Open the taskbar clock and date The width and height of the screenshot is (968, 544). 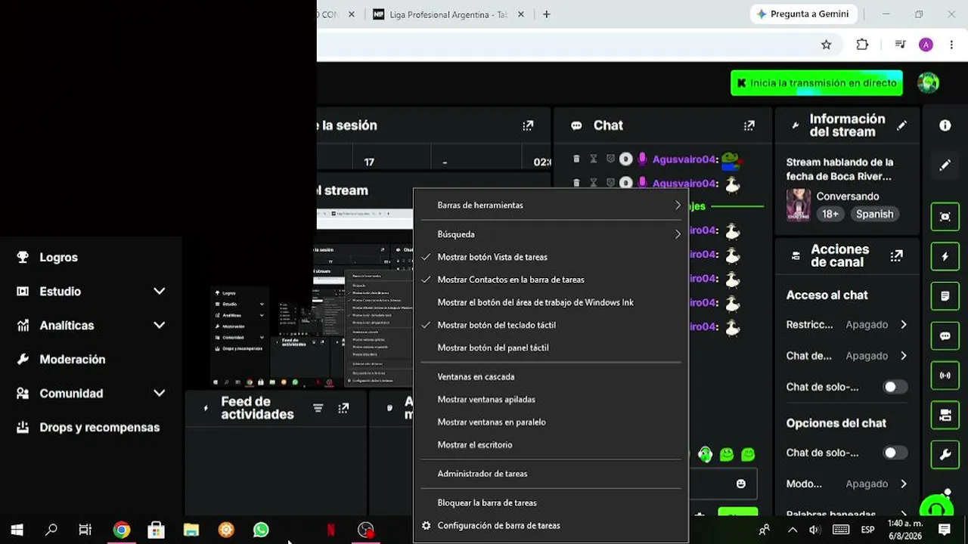[905, 530]
